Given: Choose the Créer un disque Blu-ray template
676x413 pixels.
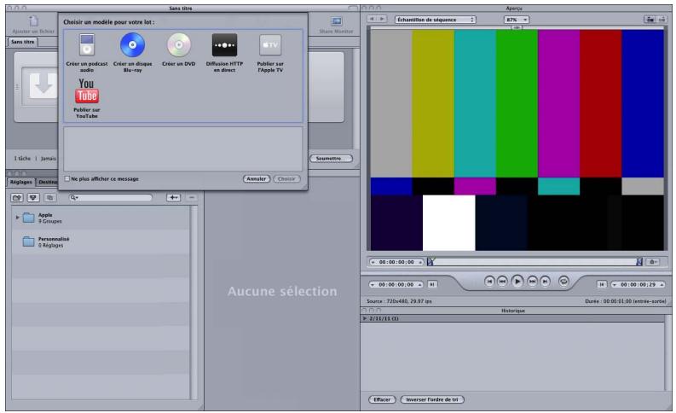Looking at the screenshot, I should pyautogui.click(x=132, y=45).
